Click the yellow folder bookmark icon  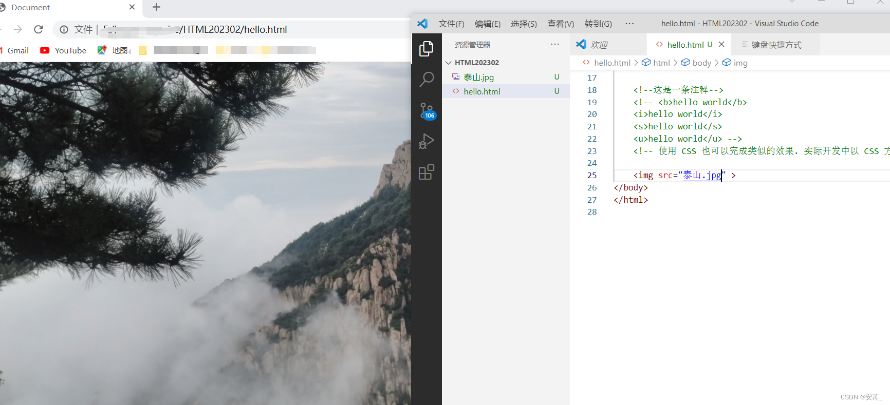click(x=143, y=50)
